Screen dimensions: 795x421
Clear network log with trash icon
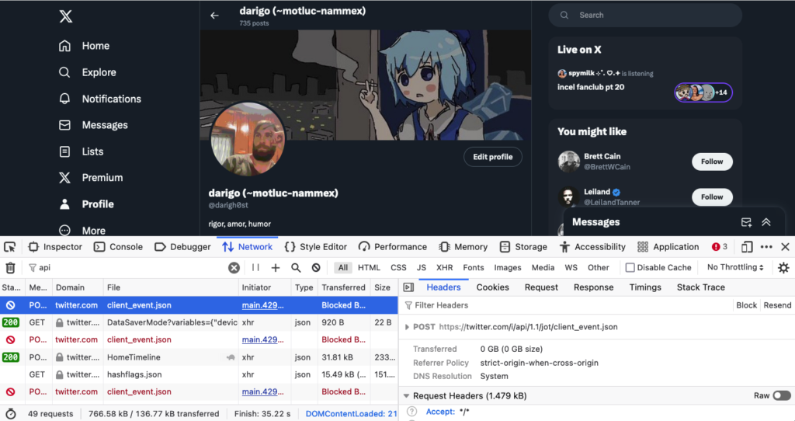10,268
